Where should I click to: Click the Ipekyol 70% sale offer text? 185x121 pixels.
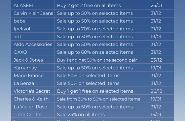tap(95, 29)
